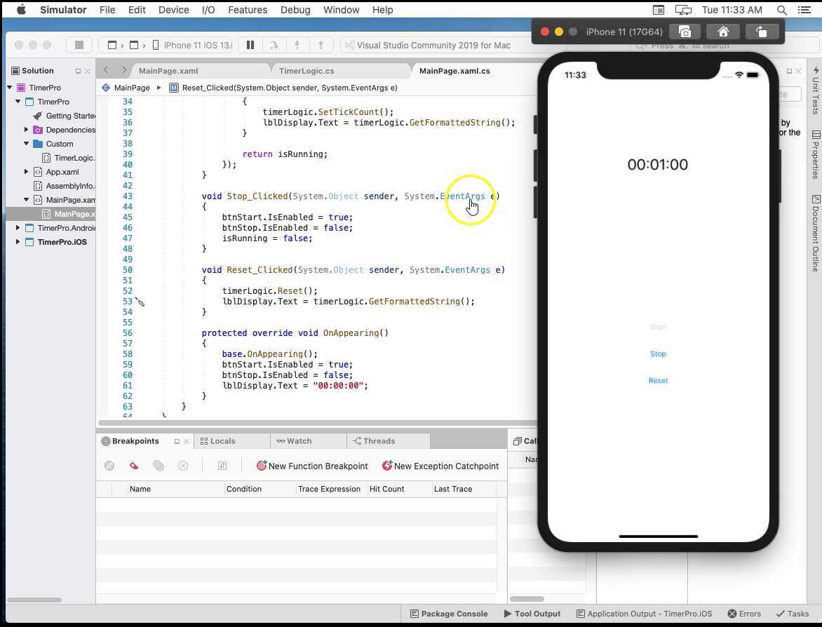This screenshot has height=627, width=822.
Task: Open the Threads debug pad
Action: pyautogui.click(x=374, y=440)
